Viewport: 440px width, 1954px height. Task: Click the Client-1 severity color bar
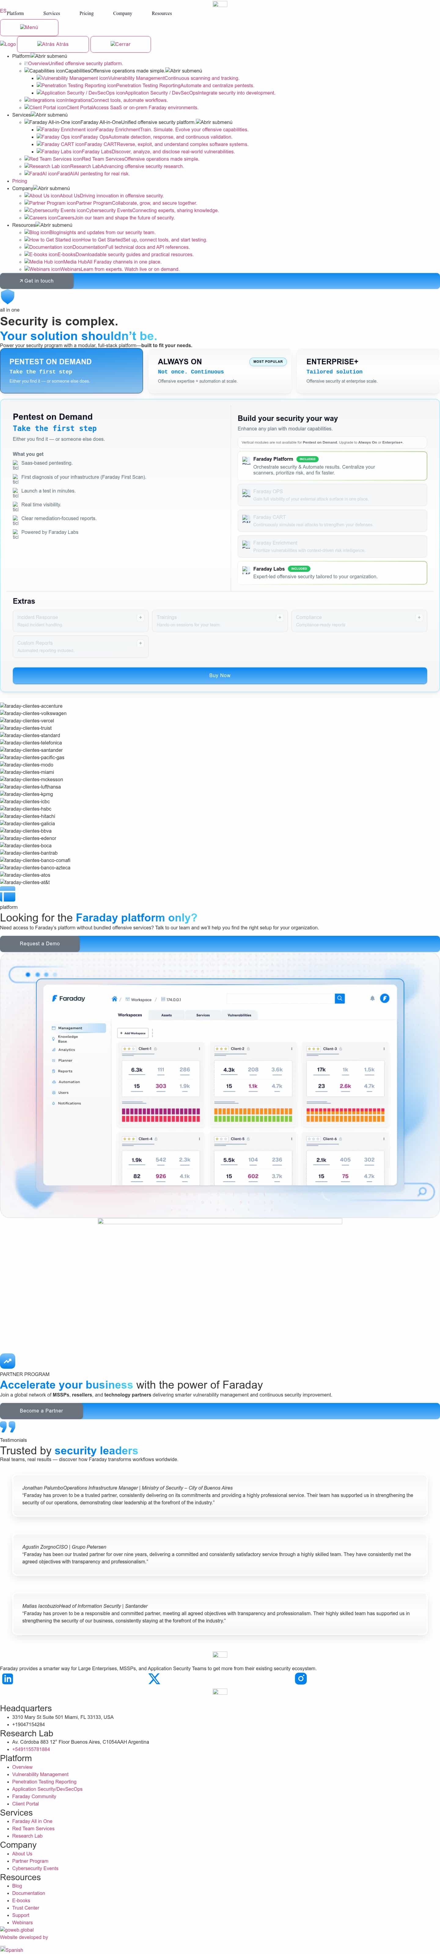160,1115
